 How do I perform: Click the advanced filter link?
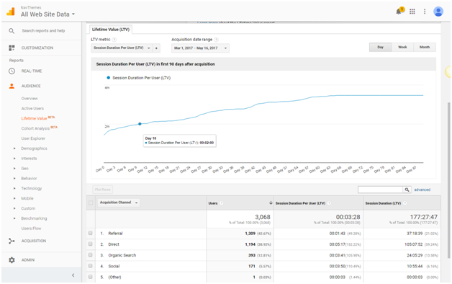pos(422,190)
